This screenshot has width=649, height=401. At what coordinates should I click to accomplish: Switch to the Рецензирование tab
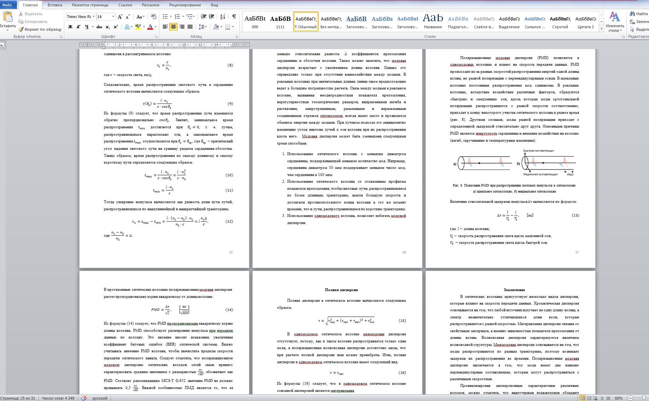185,5
